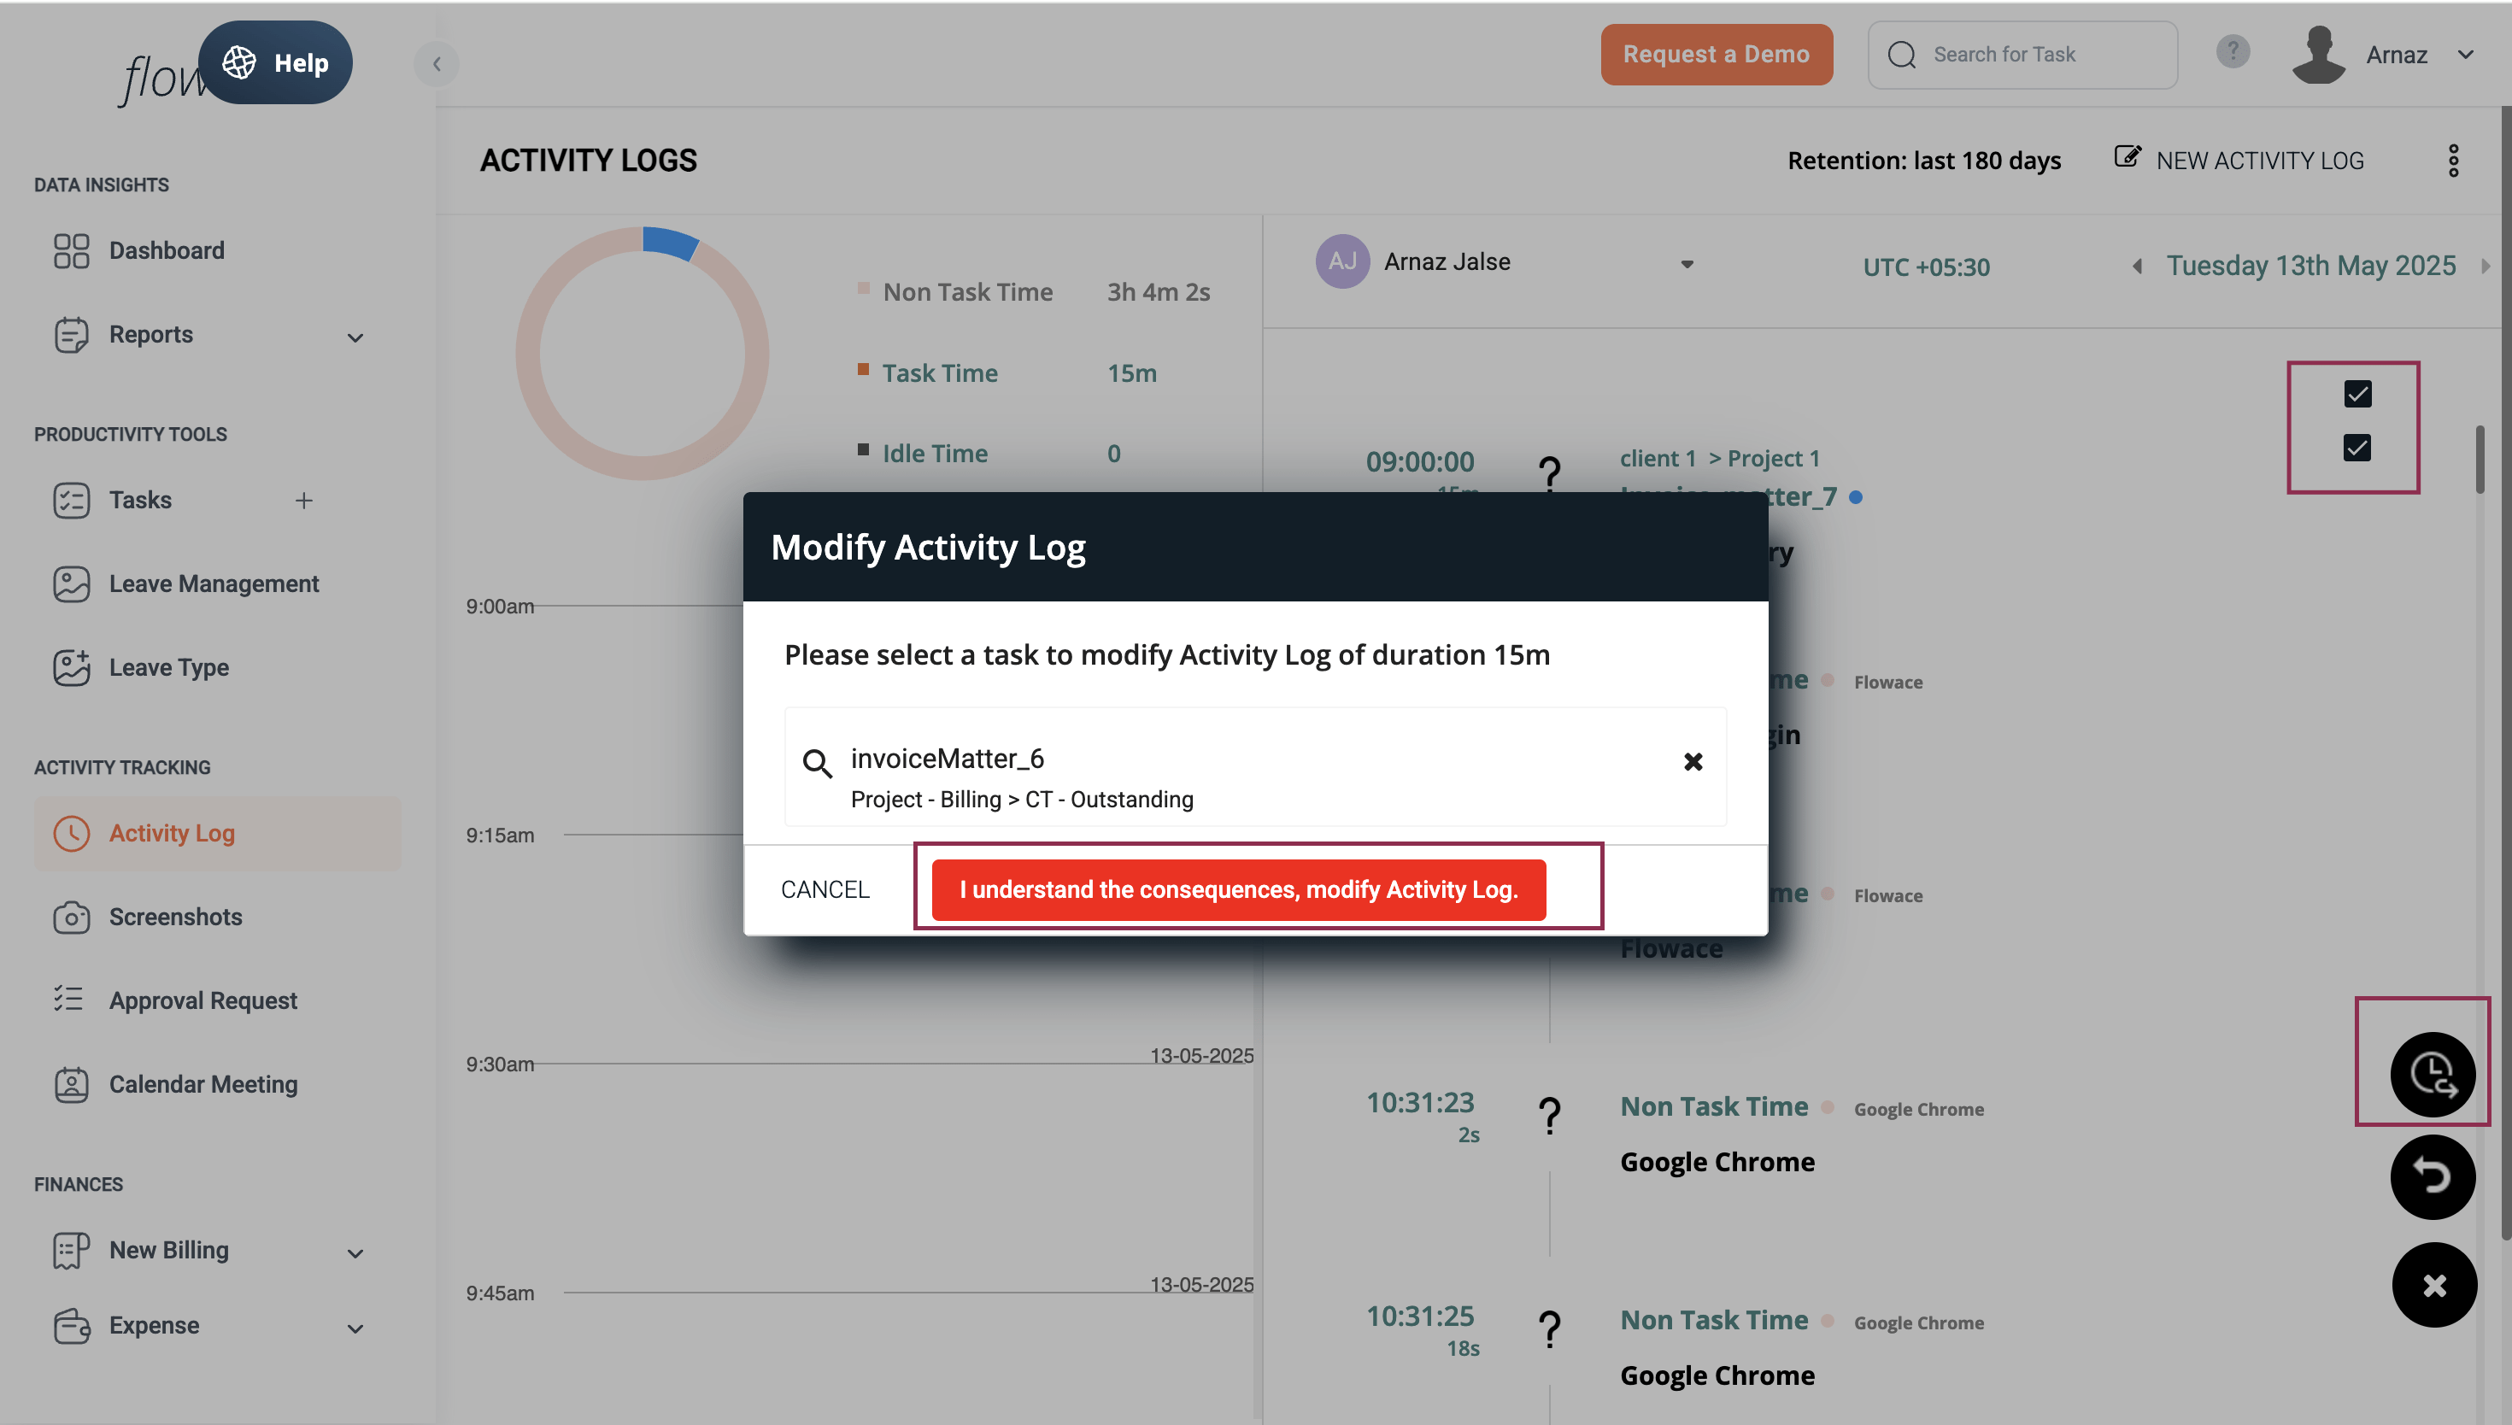Open the Help globe button
This screenshot has height=1425, width=2512.
[x=275, y=62]
